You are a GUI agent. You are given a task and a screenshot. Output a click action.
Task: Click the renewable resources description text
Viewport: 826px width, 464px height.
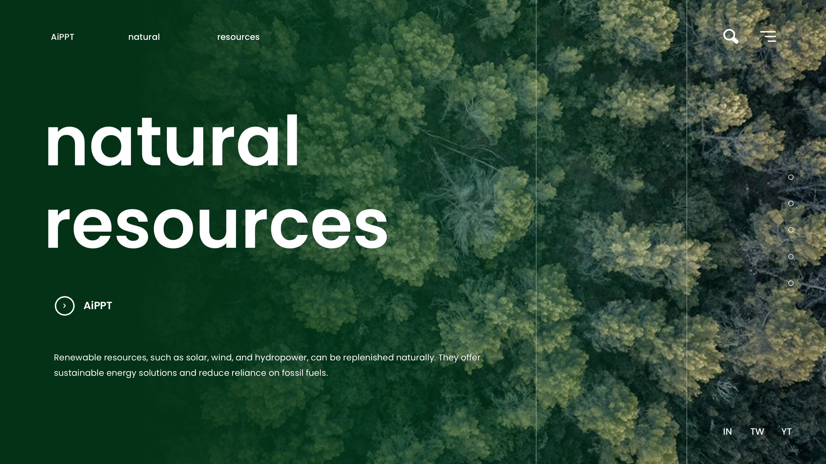(x=266, y=365)
